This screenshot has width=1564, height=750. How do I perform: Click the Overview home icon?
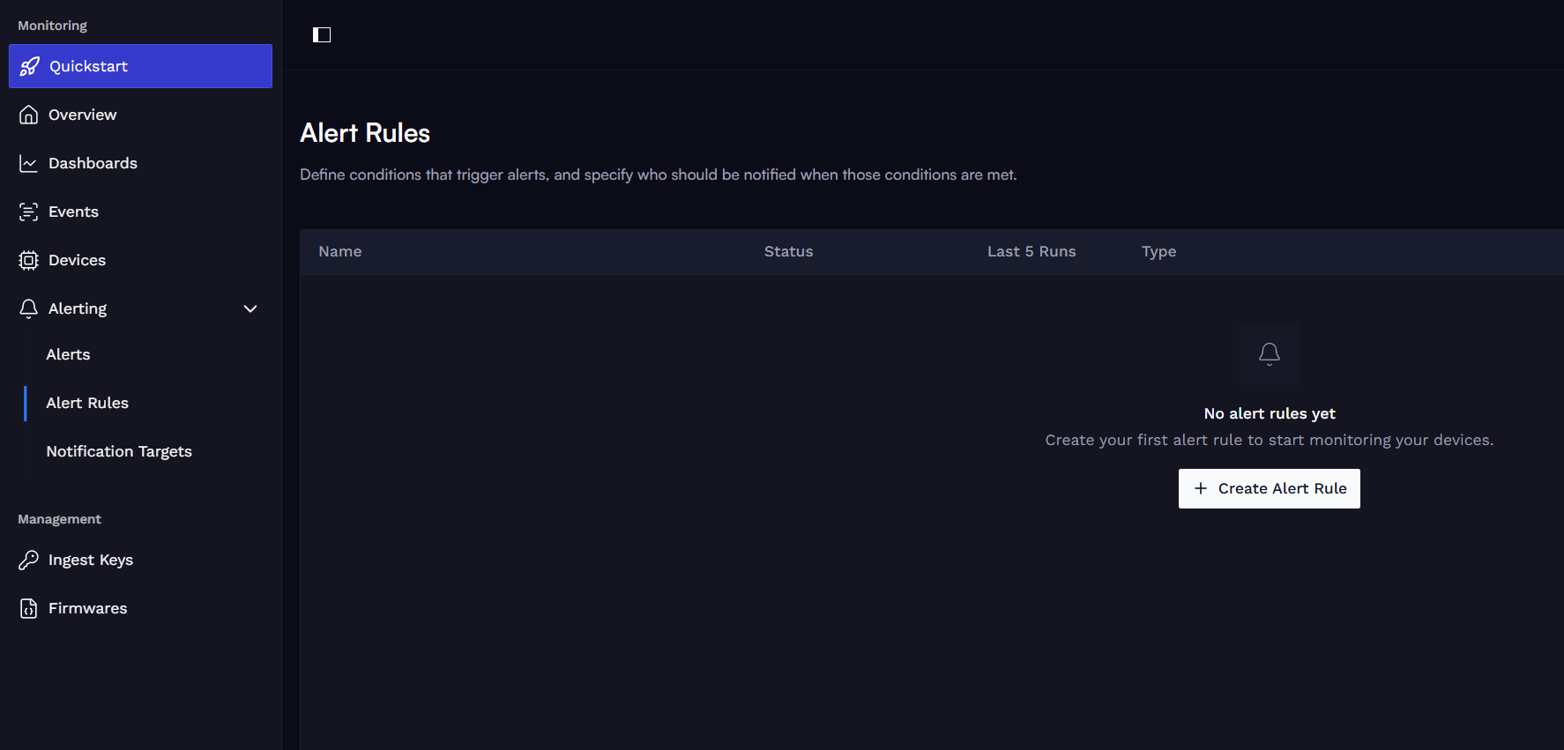coord(29,115)
